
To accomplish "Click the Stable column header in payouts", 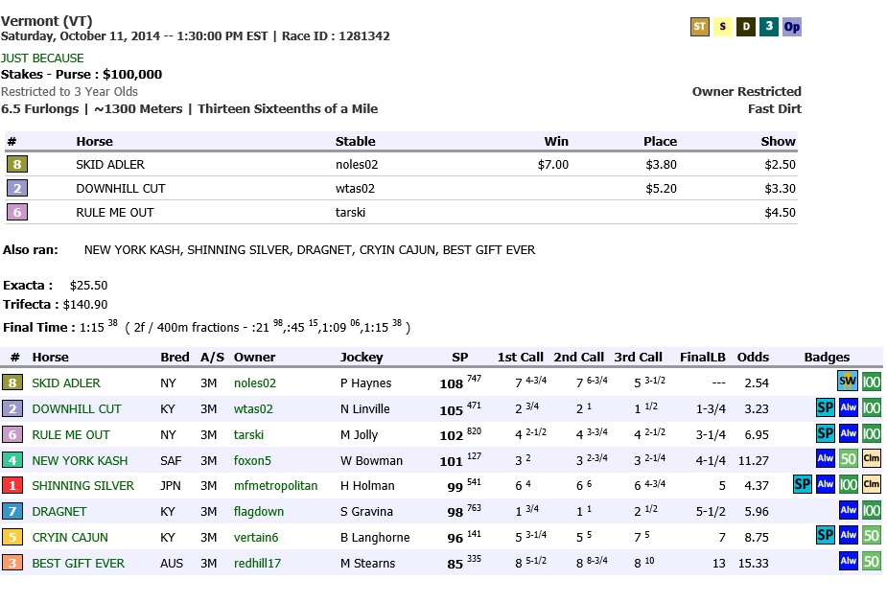I will tap(355, 142).
